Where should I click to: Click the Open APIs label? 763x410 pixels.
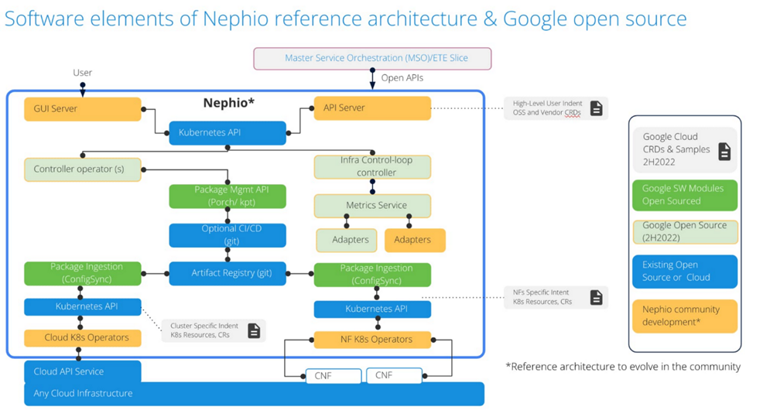click(x=402, y=78)
